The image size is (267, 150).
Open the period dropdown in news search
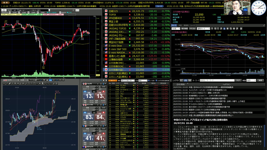click(x=251, y=80)
